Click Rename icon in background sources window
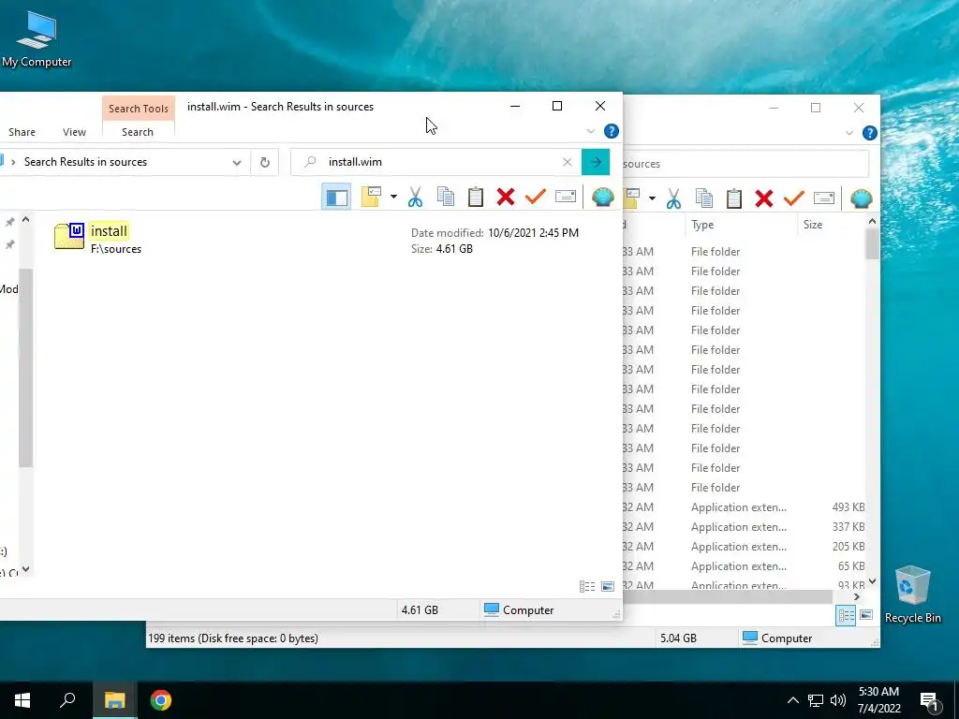Image resolution: width=959 pixels, height=719 pixels. [824, 198]
